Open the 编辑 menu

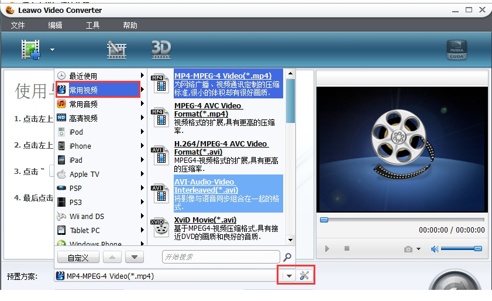[x=55, y=25]
